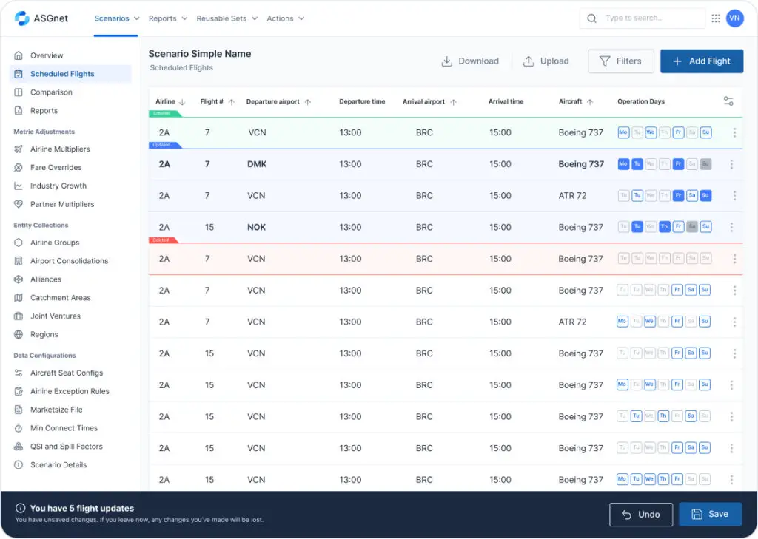
Task: Click the Save button
Action: (710, 515)
